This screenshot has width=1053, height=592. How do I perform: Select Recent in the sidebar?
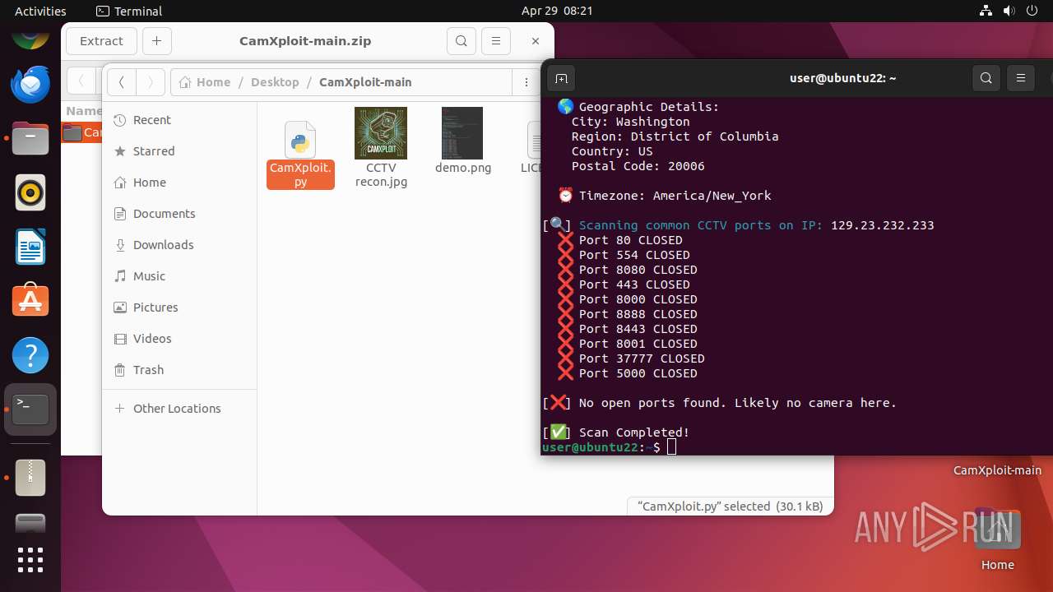[x=179, y=120]
